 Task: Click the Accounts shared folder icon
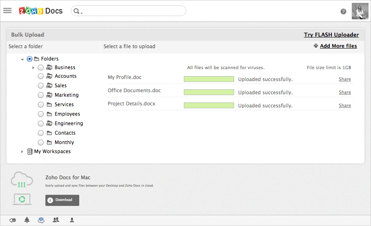click(49, 76)
